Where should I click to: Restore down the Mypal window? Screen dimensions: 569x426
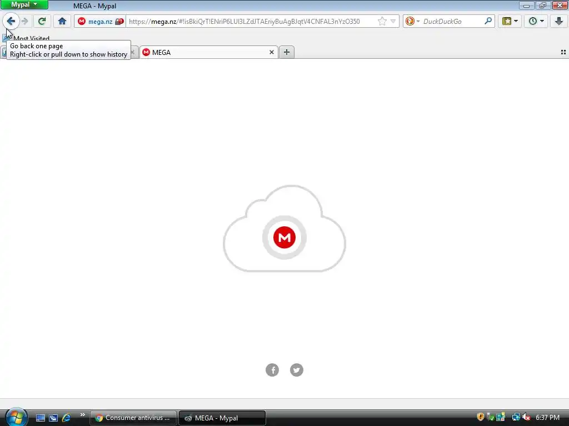(x=543, y=5)
